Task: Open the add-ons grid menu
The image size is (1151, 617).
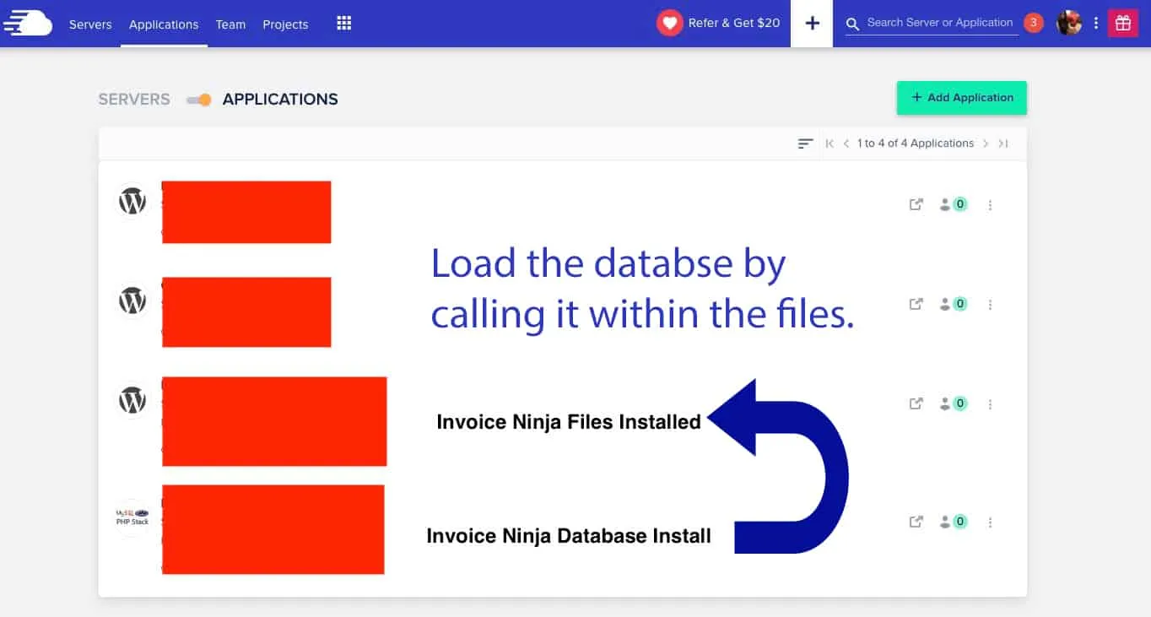Action: (343, 23)
